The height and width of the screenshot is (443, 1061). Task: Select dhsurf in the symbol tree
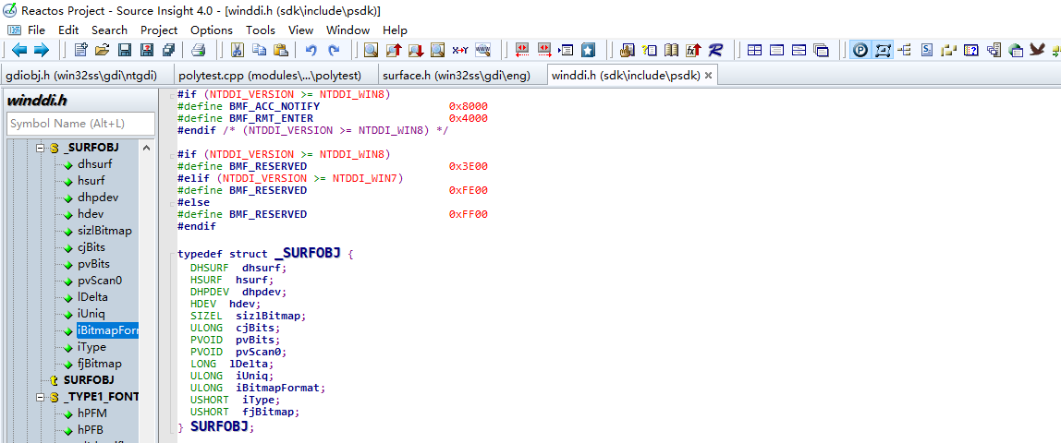pyautogui.click(x=94, y=164)
